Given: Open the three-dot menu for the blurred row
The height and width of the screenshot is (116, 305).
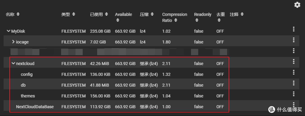Looking at the screenshot, I should coord(294,51).
